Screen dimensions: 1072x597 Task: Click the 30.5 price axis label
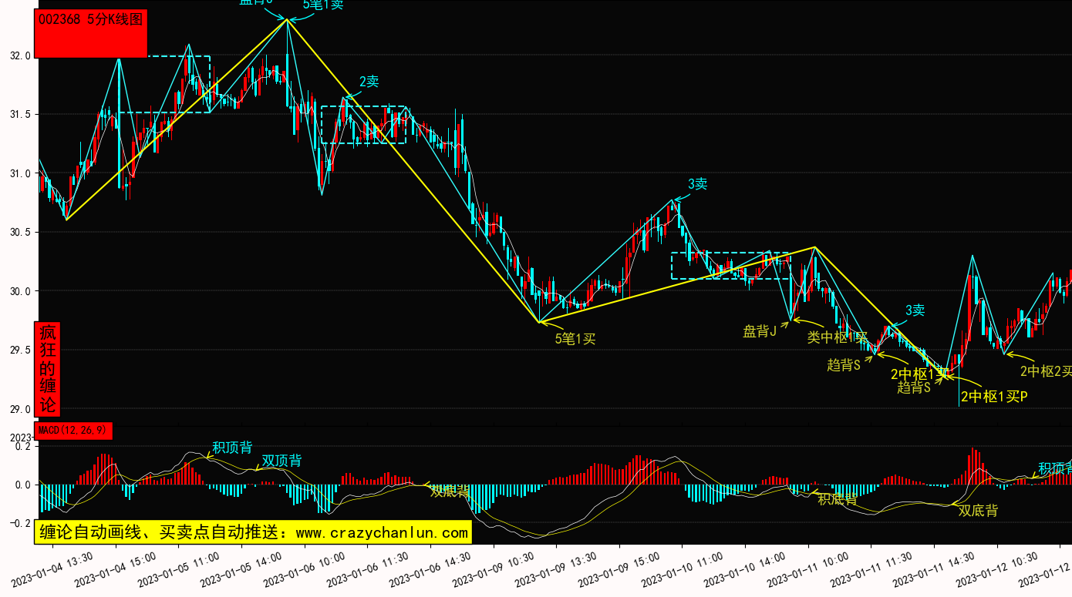pos(20,233)
